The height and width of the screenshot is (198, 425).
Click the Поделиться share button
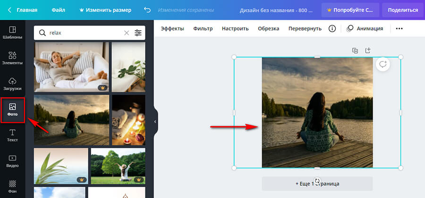pos(403,10)
